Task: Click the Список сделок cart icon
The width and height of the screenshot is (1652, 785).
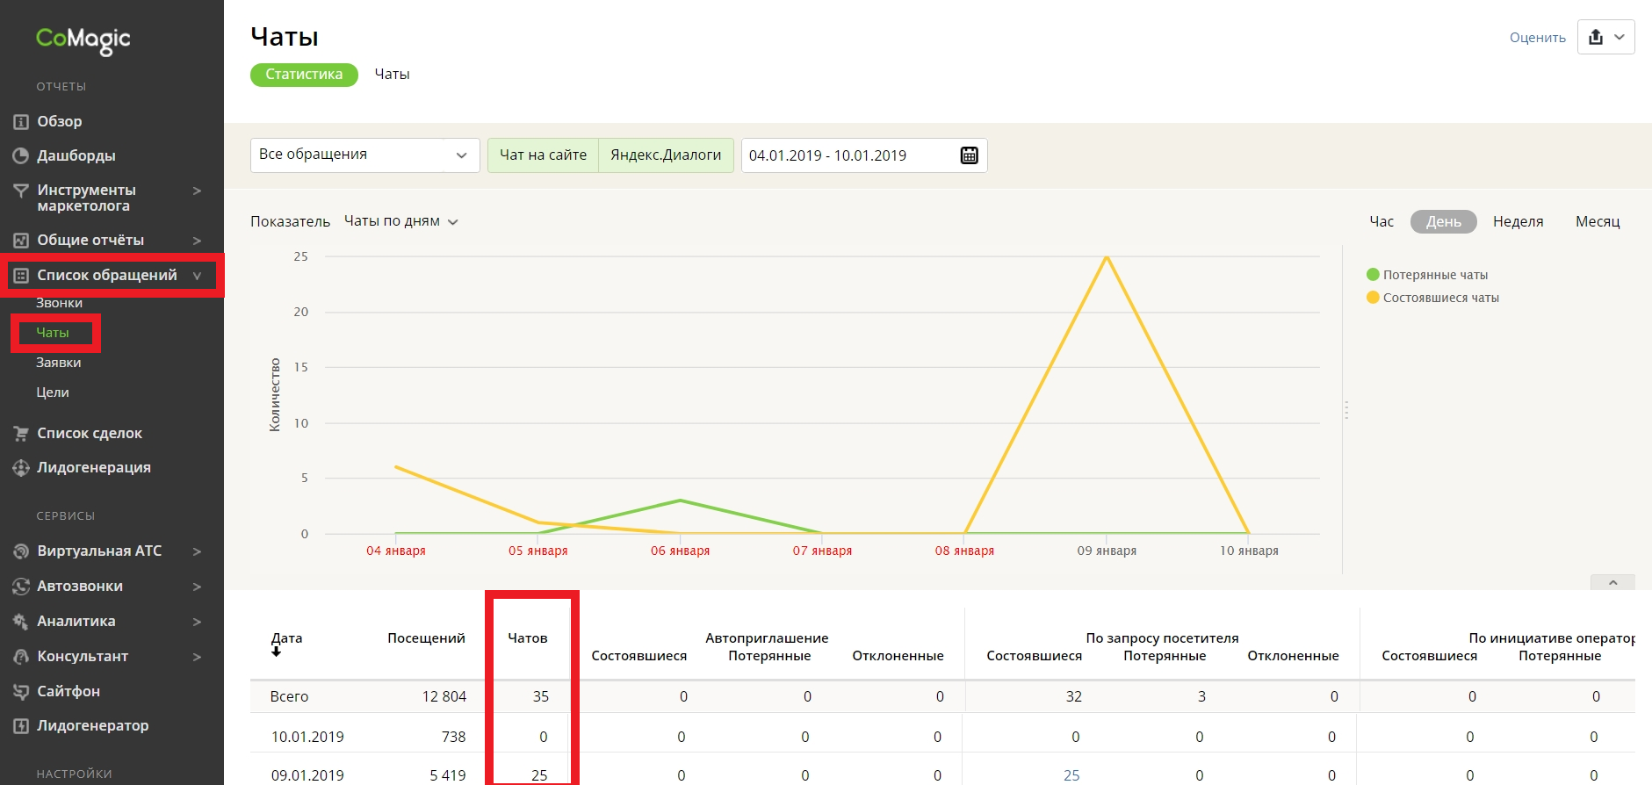Action: [21, 434]
